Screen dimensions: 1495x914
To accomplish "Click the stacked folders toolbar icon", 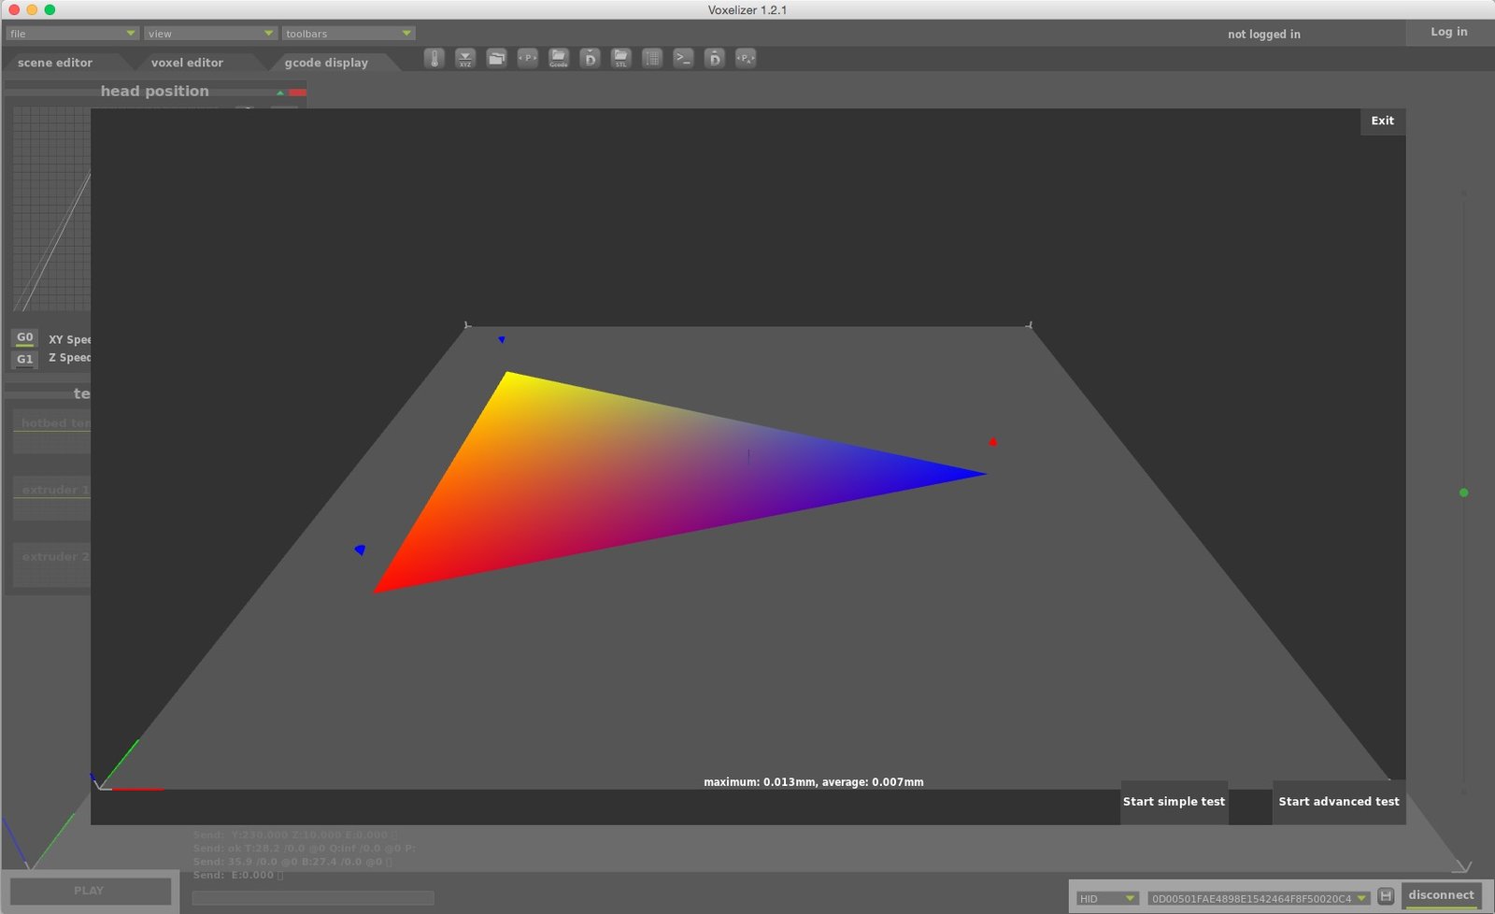I will coord(497,58).
